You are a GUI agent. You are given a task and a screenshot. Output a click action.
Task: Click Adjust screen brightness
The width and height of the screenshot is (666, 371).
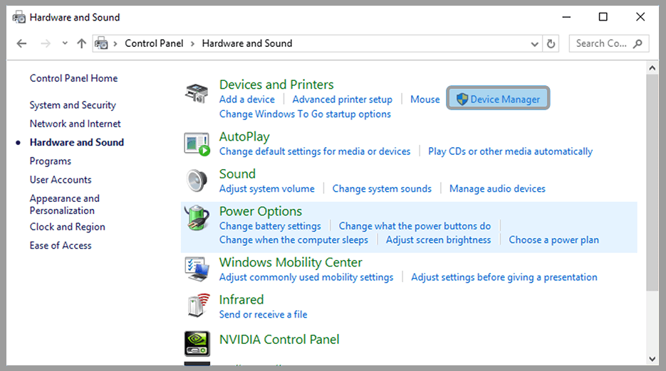point(438,240)
